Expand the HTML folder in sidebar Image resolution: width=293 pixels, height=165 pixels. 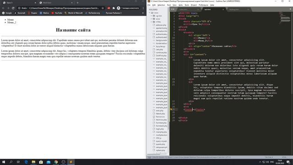(x=152, y=22)
